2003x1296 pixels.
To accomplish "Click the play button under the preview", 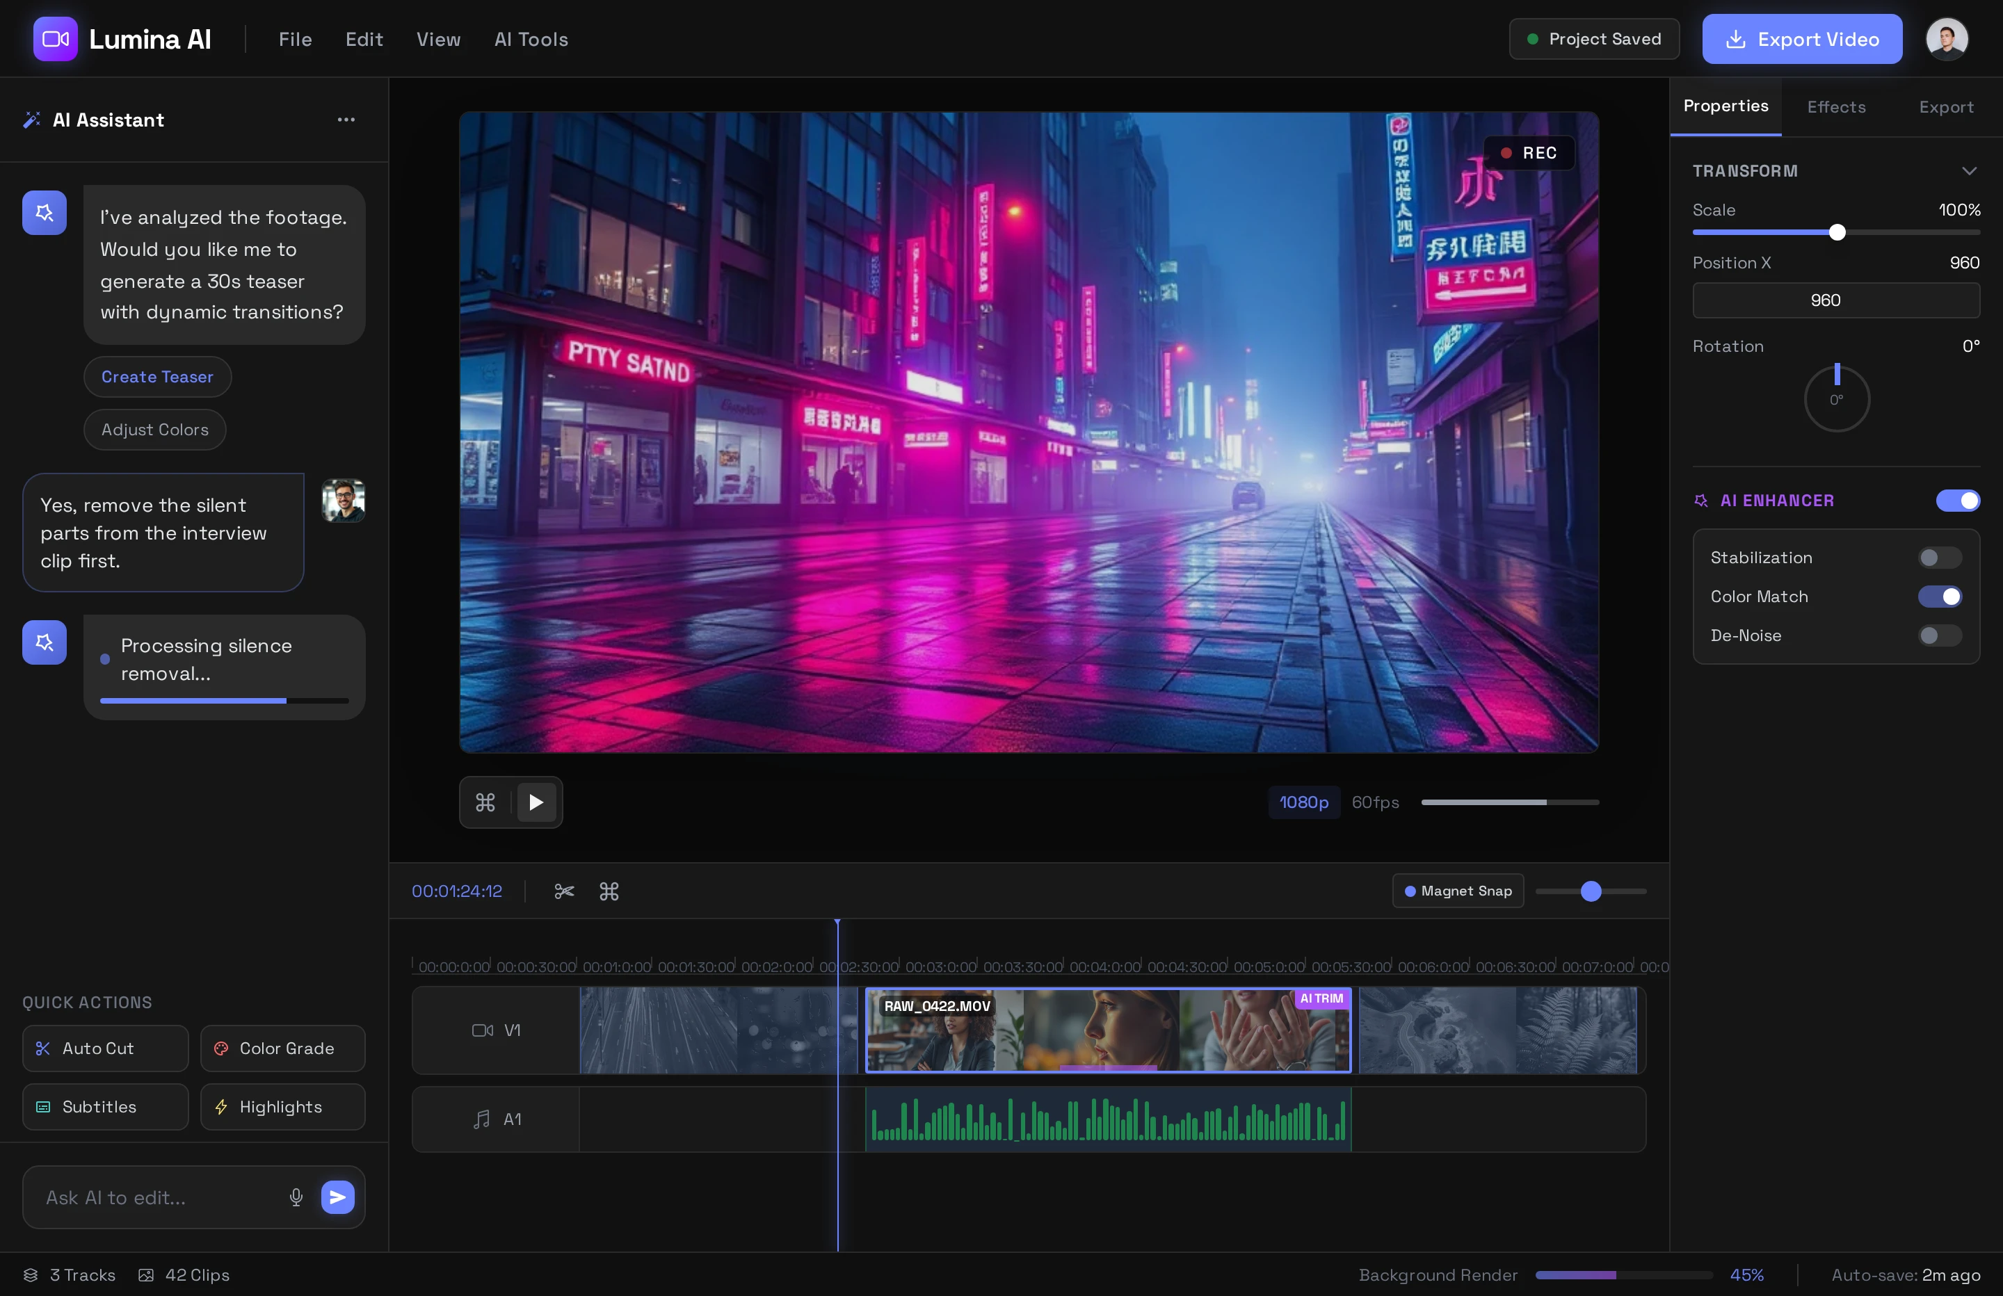I will point(536,802).
